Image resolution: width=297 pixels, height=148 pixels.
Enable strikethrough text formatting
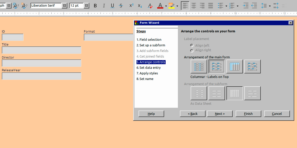(121, 6)
